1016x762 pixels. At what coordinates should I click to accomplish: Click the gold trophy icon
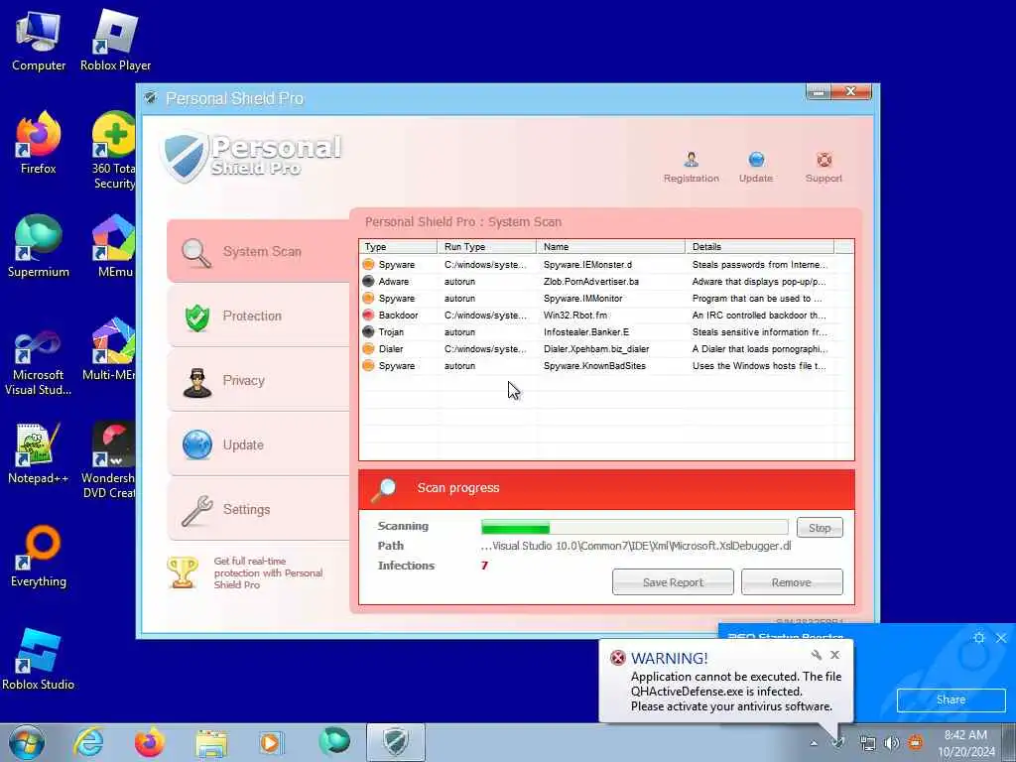183,572
